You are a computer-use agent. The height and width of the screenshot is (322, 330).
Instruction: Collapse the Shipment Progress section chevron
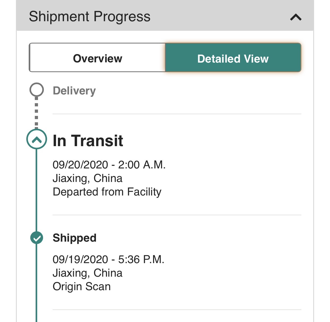coord(296,18)
